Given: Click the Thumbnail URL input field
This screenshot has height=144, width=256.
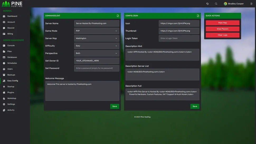Looking at the screenshot, I should tap(179, 31).
